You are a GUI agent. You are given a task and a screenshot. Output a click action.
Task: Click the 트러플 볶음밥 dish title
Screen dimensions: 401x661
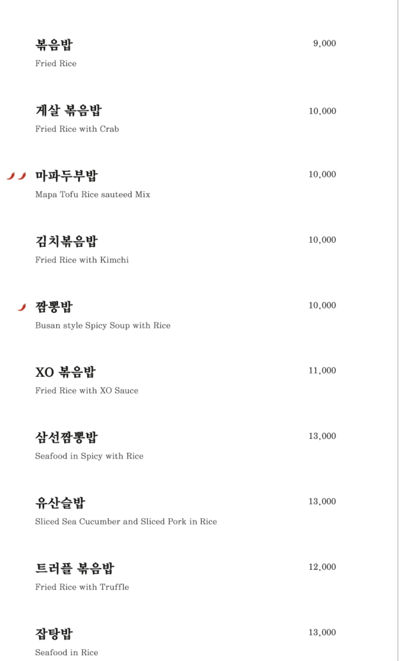[x=75, y=569]
